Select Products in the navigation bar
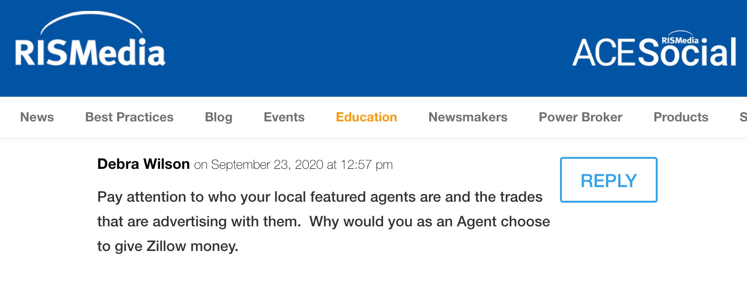 pos(681,117)
